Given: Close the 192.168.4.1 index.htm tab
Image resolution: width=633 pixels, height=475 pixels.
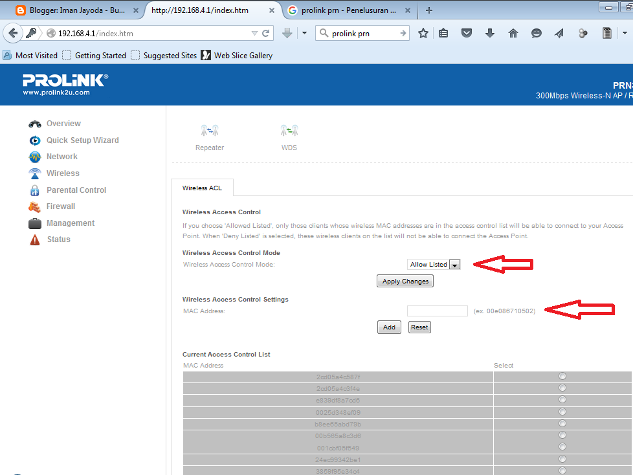Looking at the screenshot, I should pos(272,10).
